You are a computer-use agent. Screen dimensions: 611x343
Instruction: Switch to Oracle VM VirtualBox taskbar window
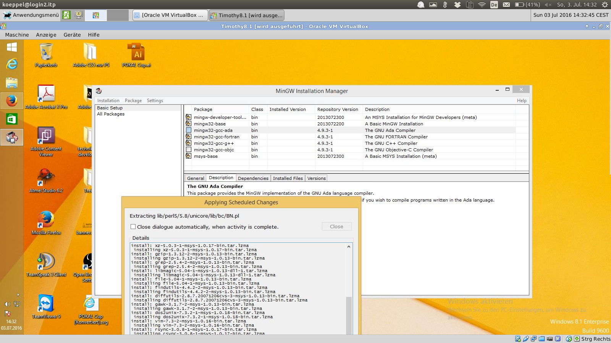[170, 15]
